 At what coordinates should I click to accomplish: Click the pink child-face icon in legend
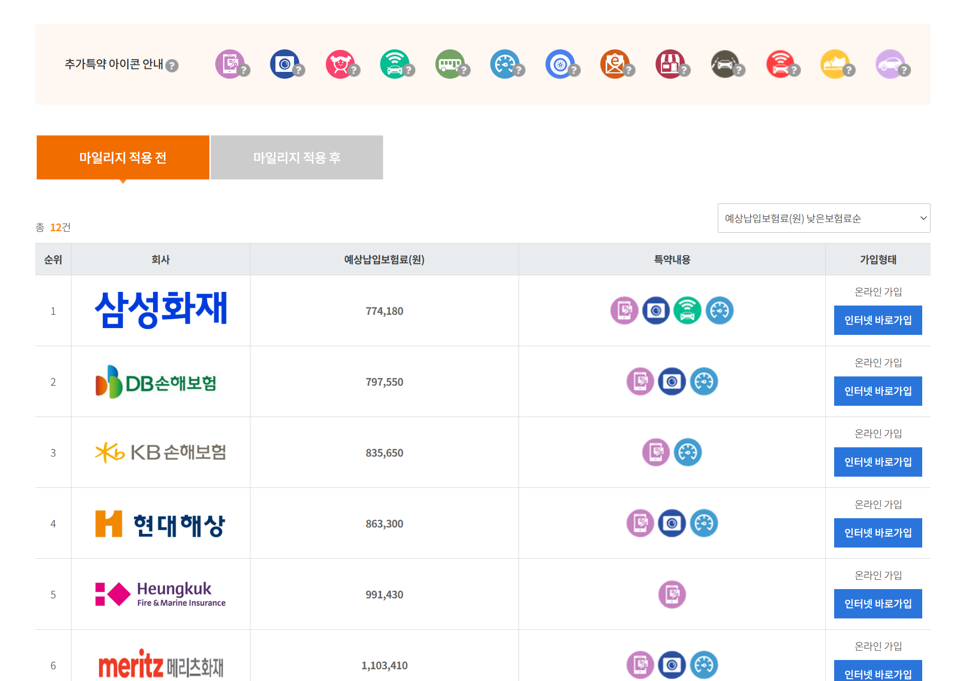click(x=341, y=64)
